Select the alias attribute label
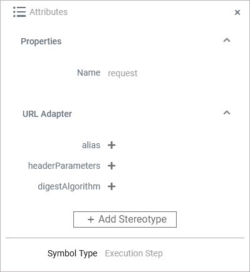 pos(91,145)
